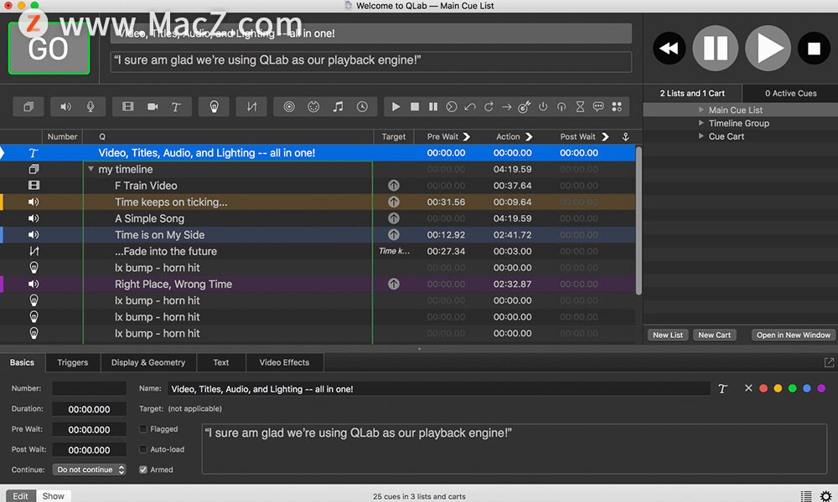Switch to Show mode
The image size is (838, 502).
click(x=54, y=496)
